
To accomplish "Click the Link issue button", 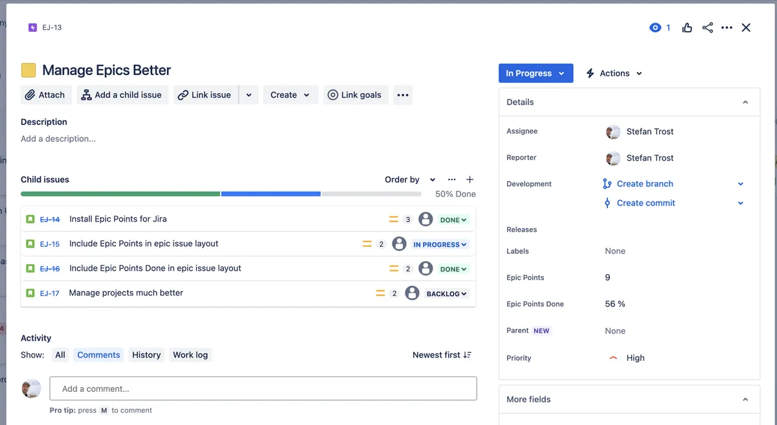I will [x=205, y=95].
